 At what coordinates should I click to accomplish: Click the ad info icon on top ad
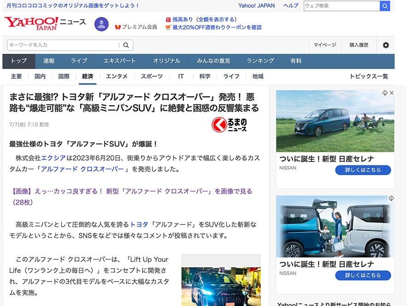coord(385,93)
